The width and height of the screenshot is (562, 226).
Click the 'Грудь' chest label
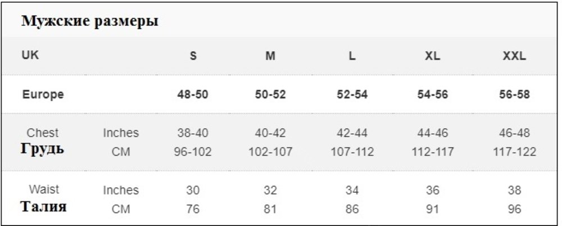(42, 148)
